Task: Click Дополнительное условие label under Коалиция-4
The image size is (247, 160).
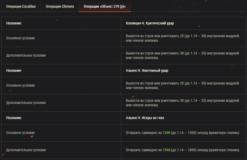Action: click(x=26, y=55)
